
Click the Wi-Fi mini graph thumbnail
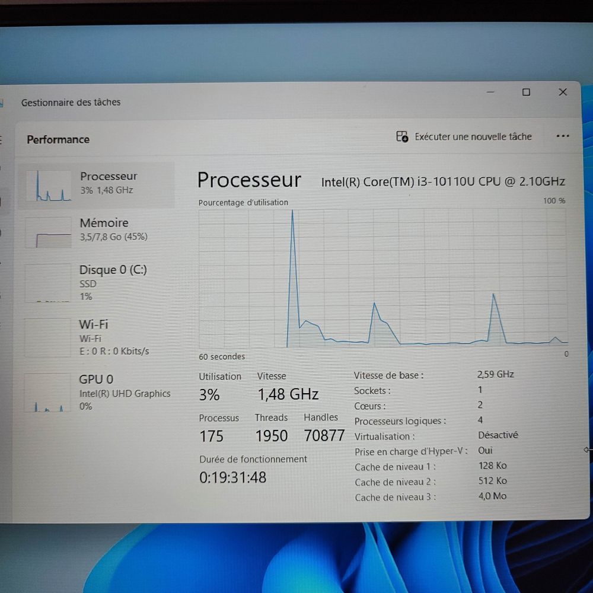47,337
